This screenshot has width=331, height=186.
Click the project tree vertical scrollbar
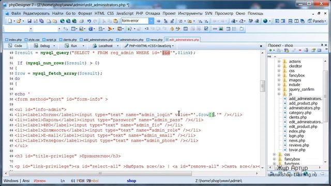pos(325,96)
